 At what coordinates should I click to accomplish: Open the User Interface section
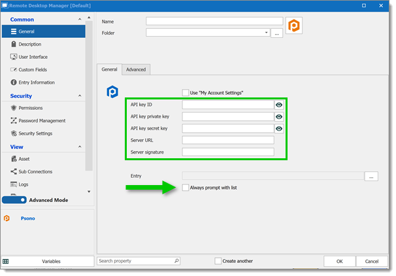(33, 57)
